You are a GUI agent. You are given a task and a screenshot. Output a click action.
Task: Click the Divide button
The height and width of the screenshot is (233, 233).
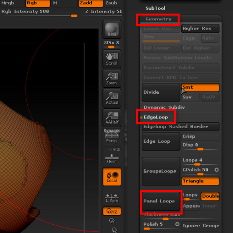pyautogui.click(x=161, y=92)
